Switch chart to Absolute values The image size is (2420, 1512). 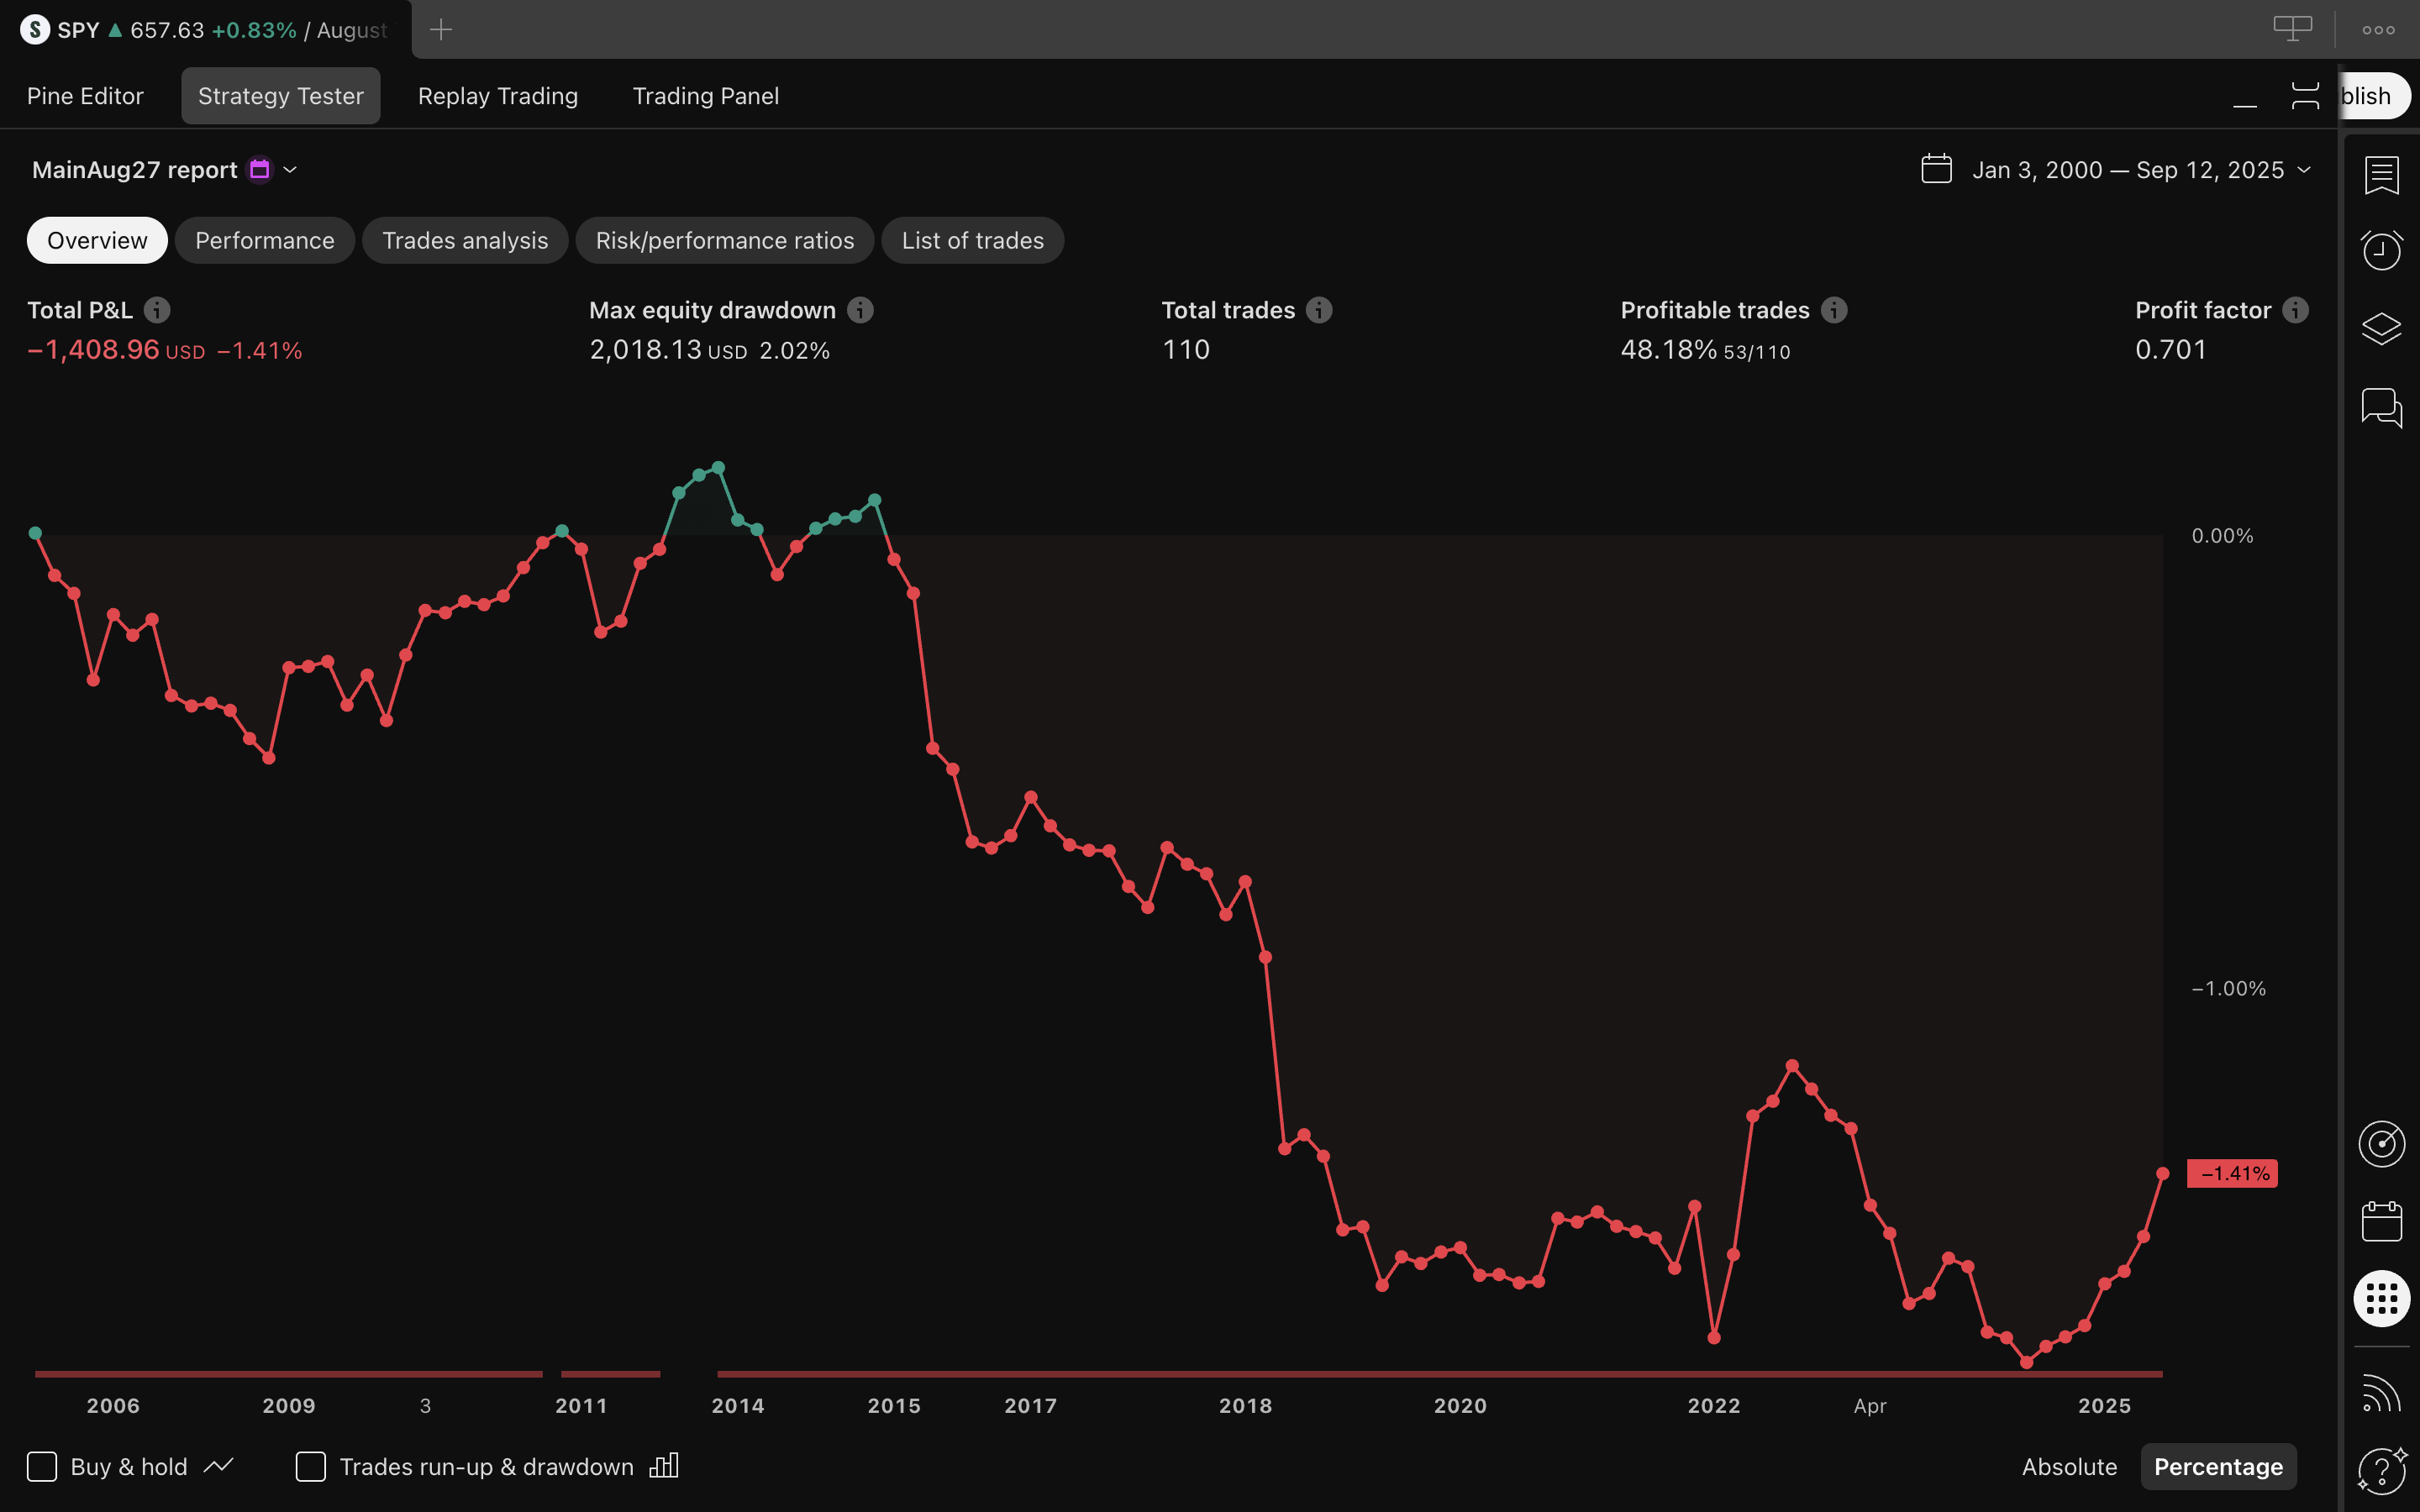[2069, 1466]
